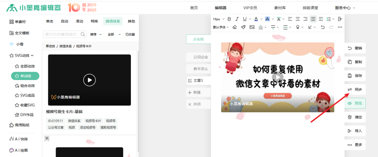Expand the font color dropdown arrow

(x=261, y=19)
